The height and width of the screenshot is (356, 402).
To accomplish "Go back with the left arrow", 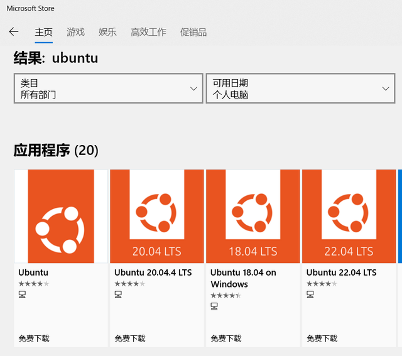I will 14,32.
